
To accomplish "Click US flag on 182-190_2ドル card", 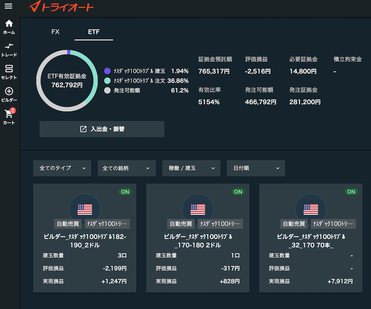I will point(85,209).
